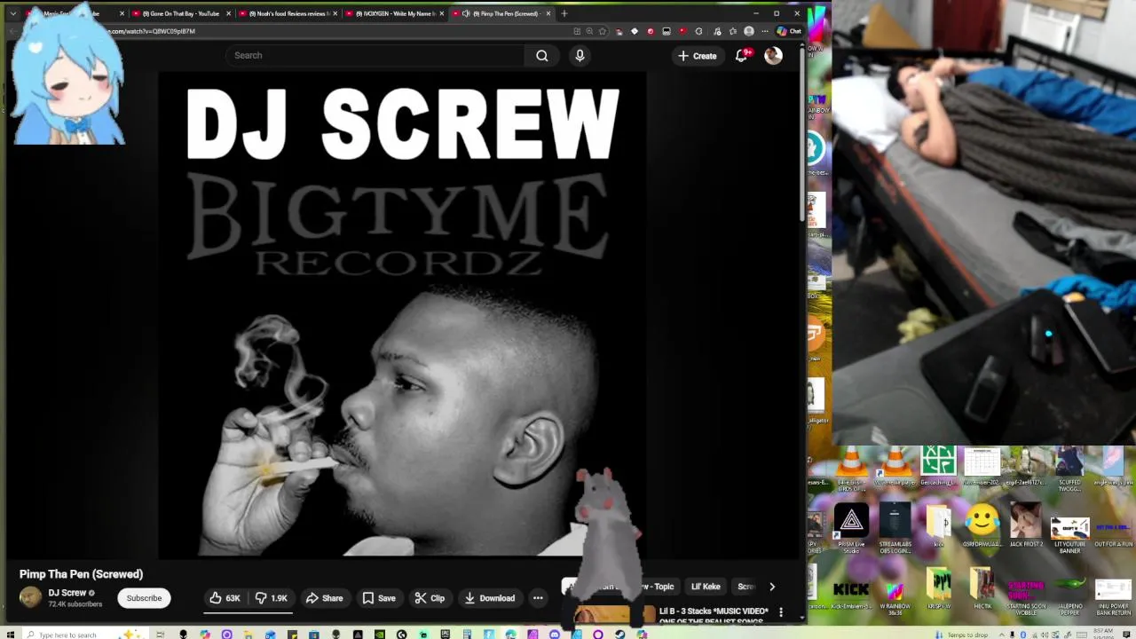Image resolution: width=1136 pixels, height=639 pixels.
Task: Open the YouTube account avatar menu
Action: 773,55
